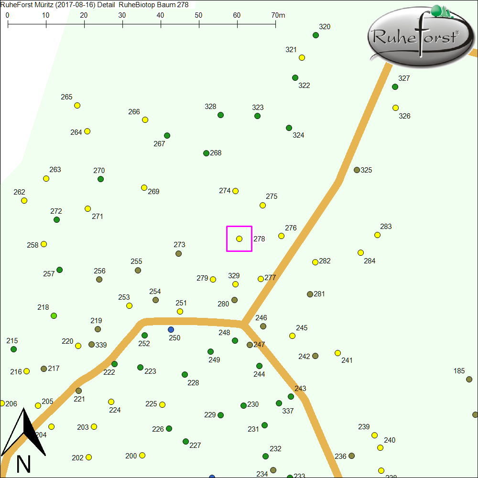Click the number label 278 beside the highlight box
The image size is (478, 478).
[x=259, y=239]
